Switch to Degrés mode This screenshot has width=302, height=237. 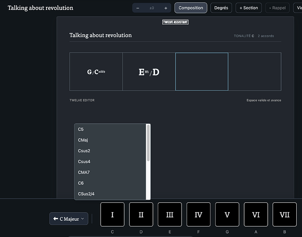point(221,8)
